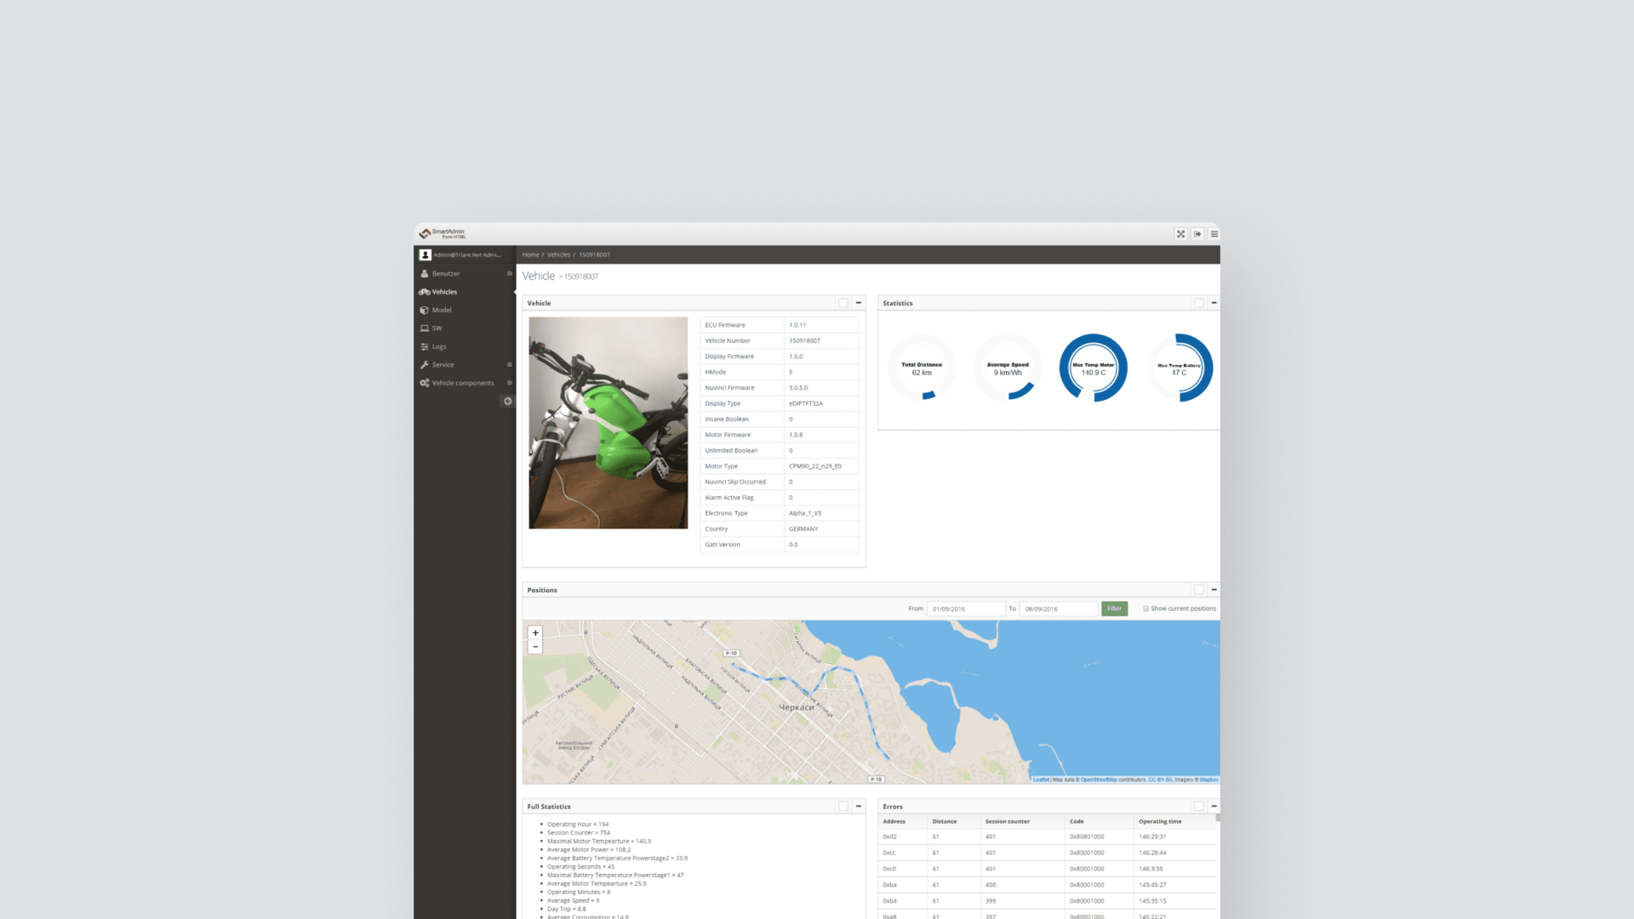Click the Model cube icon
Screen dimensions: 1634x919
tap(425, 310)
